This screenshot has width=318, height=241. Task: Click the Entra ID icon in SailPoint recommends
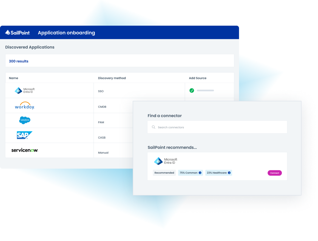(158, 161)
